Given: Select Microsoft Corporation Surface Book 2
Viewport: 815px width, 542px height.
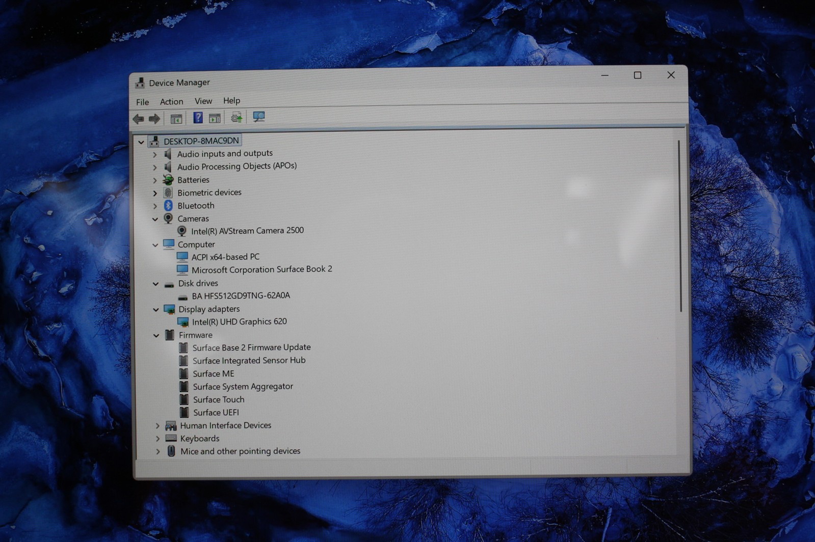Looking at the screenshot, I should (261, 269).
